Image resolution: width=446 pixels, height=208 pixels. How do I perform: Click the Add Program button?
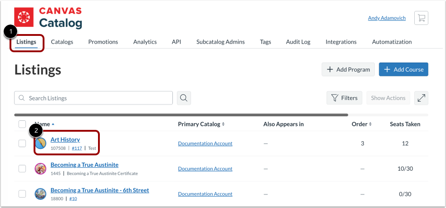[x=348, y=69]
